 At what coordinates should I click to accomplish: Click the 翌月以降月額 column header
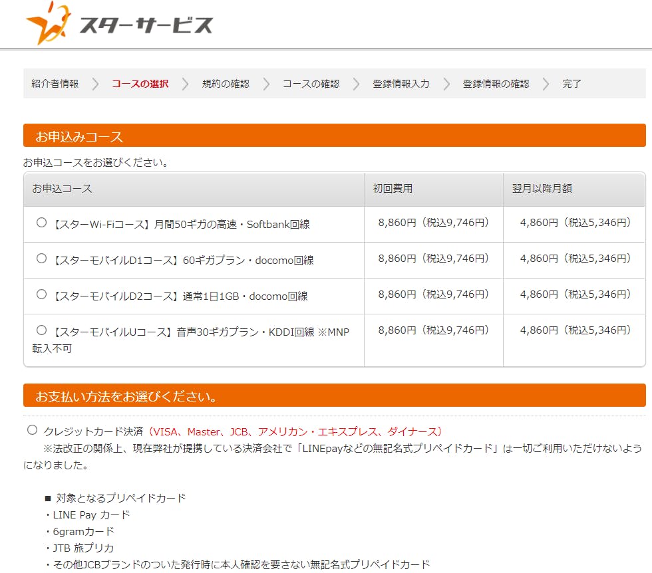pos(542,189)
